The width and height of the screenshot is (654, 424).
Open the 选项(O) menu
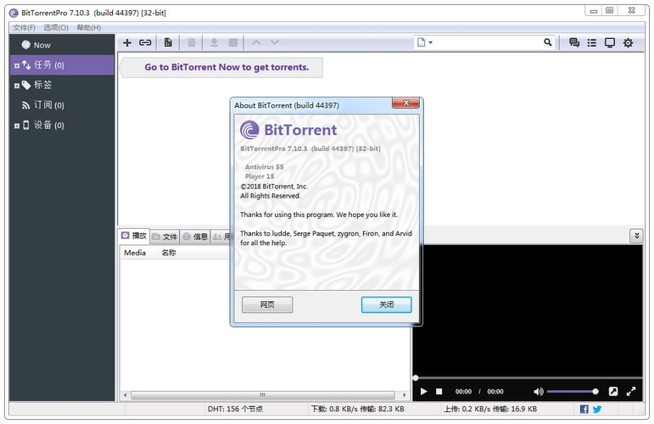pos(56,27)
